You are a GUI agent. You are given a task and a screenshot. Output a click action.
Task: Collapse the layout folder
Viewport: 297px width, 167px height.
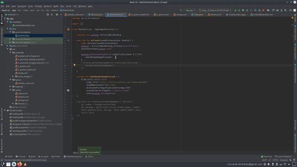click(10, 80)
